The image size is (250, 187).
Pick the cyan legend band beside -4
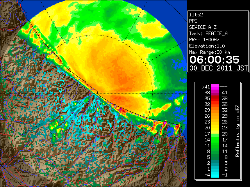[x=215, y=175]
